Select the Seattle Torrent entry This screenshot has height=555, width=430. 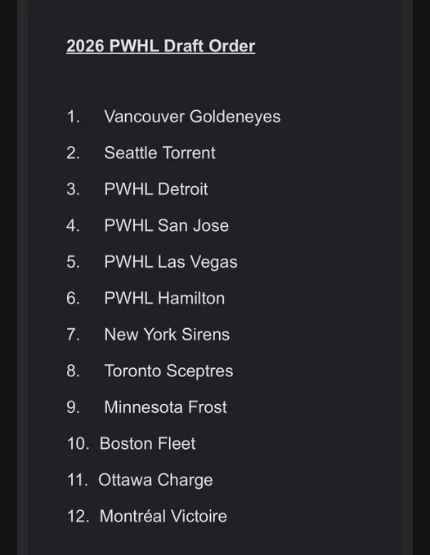point(159,153)
